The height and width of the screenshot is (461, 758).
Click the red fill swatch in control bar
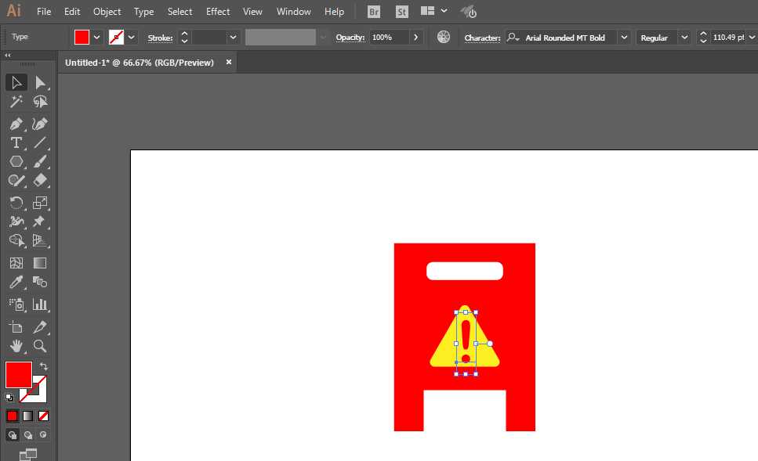point(82,38)
